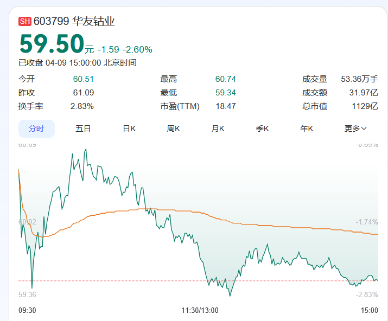
Task: Click the 成交量 value 53.36万手
Action: (x=359, y=79)
